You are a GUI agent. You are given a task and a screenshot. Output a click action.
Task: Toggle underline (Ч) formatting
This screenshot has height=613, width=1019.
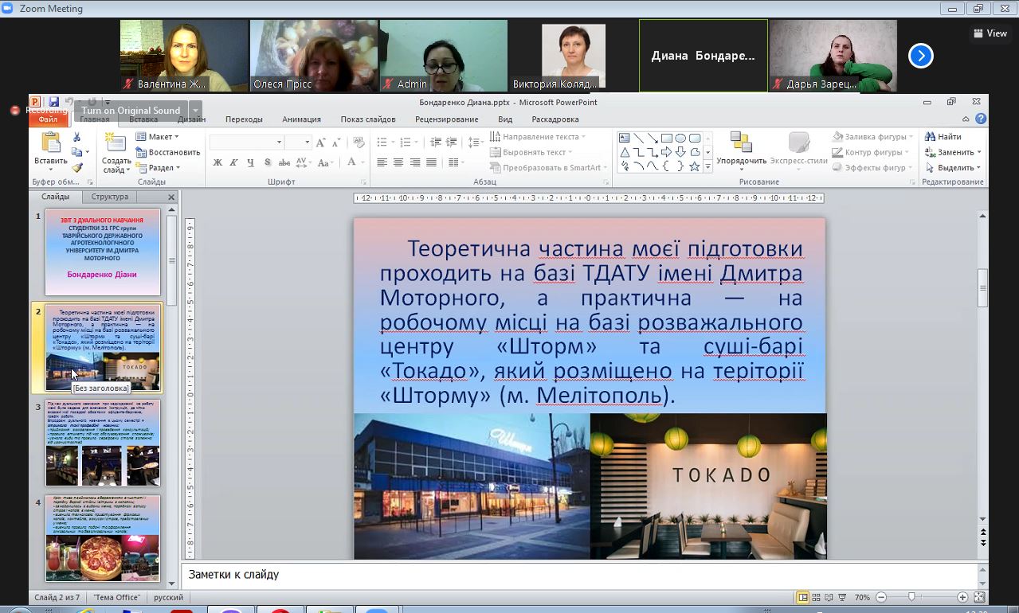[250, 162]
